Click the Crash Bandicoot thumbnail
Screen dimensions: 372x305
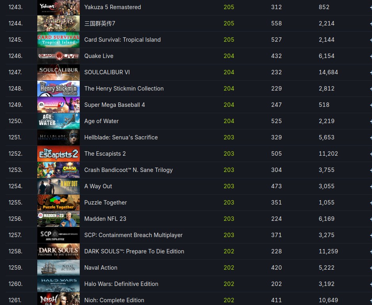(x=58, y=170)
